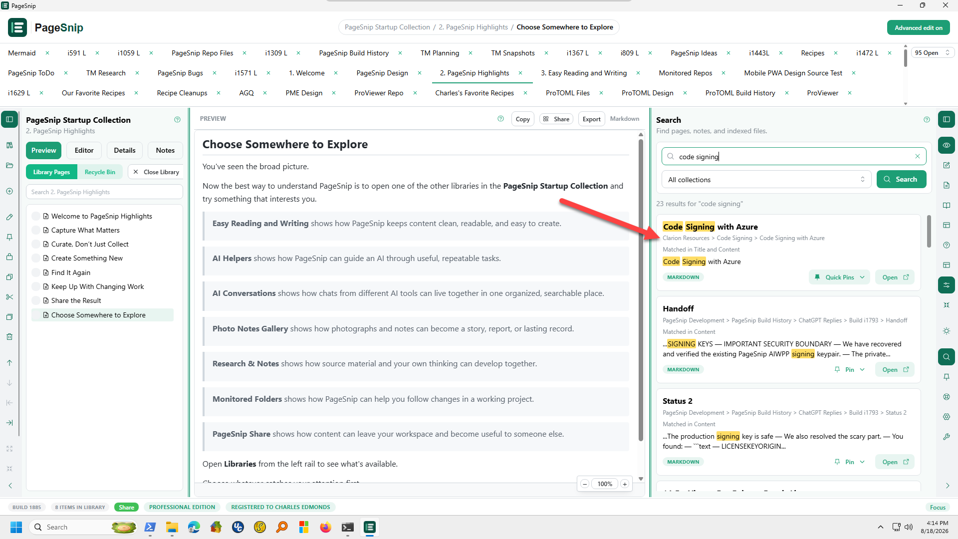Click the pencil edit icon in the left rail

9,217
